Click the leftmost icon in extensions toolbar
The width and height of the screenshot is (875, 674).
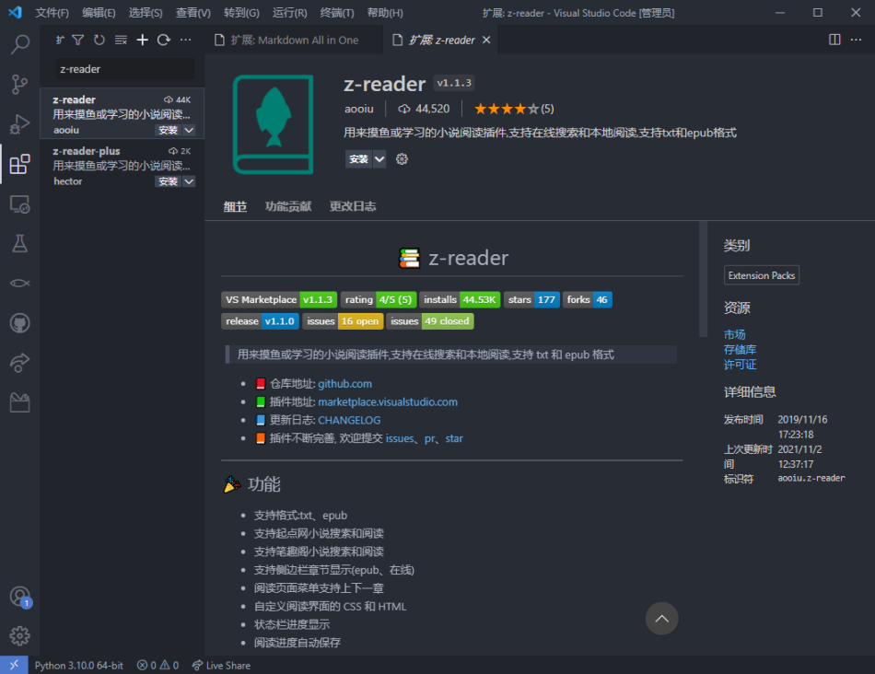[60, 40]
